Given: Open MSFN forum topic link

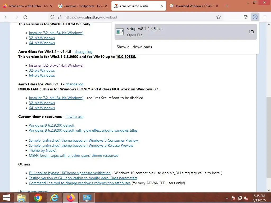Looking at the screenshot, I should tap(74, 155).
